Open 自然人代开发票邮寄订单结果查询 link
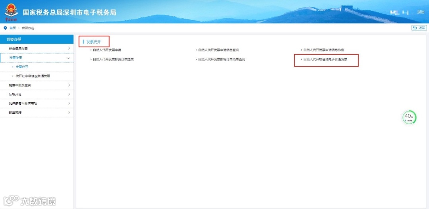The height and width of the screenshot is (209, 429). click(222, 59)
